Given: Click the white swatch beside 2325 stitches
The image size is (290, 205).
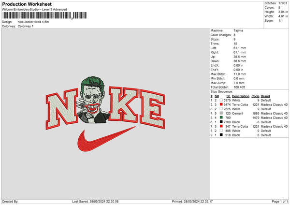Looking at the screenshot, I should [221, 109].
